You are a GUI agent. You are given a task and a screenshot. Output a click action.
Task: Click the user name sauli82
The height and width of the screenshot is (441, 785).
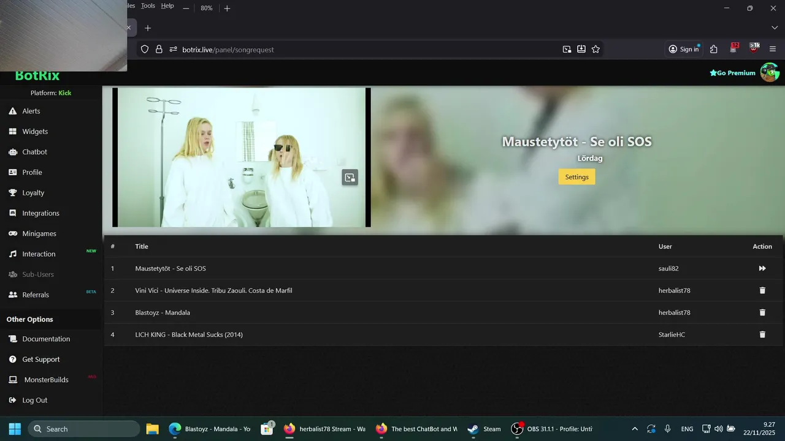(x=668, y=268)
